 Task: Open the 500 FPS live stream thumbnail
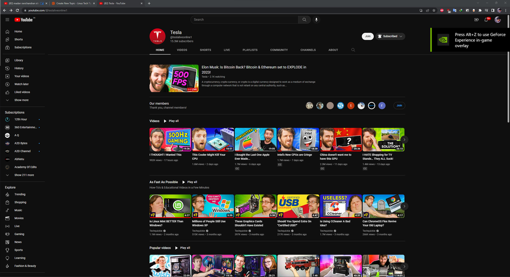click(x=174, y=79)
